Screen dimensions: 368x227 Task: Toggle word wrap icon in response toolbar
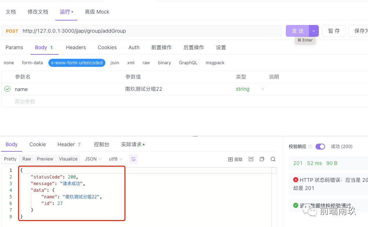pyautogui.click(x=133, y=159)
